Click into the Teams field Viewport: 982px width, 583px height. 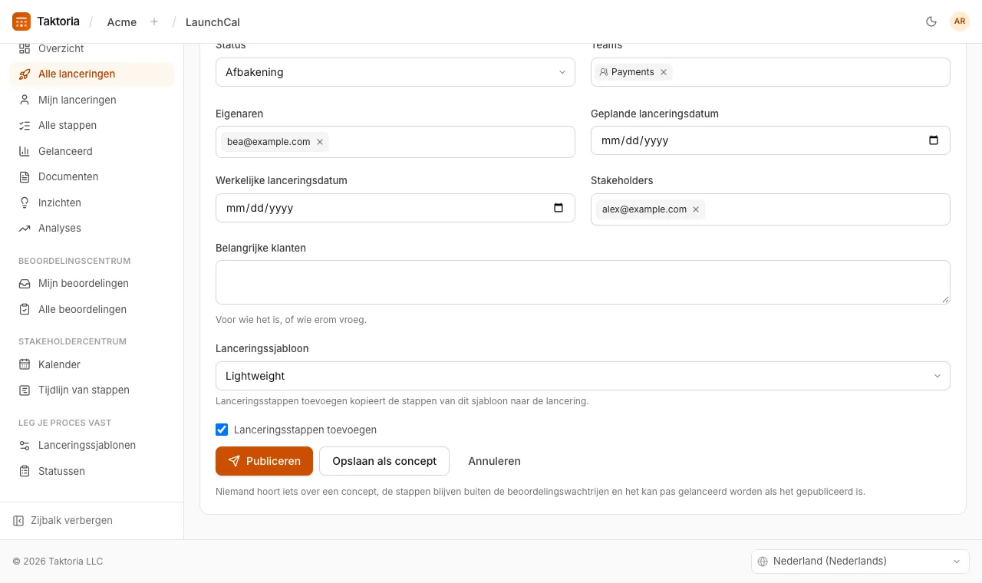[770, 72]
